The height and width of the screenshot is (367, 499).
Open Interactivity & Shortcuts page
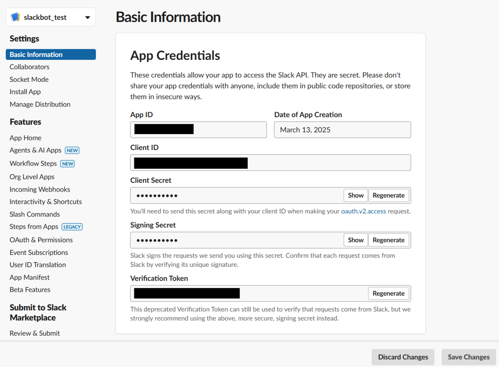tap(46, 202)
